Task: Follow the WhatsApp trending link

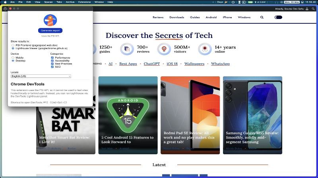Action: (x=220, y=64)
